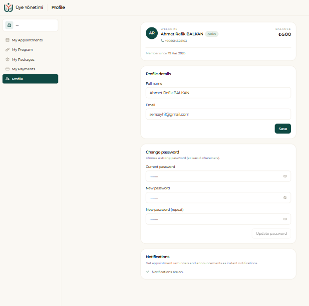Open My Packages section
The width and height of the screenshot is (309, 306).
click(x=30, y=59)
